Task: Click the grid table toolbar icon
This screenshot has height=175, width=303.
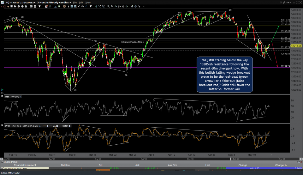Action: pos(12,6)
